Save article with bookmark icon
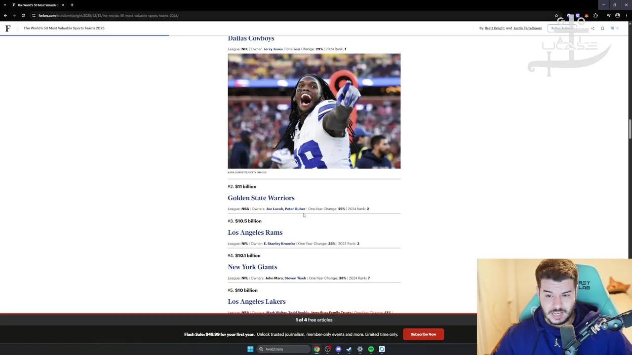The width and height of the screenshot is (632, 355). tap(602, 28)
